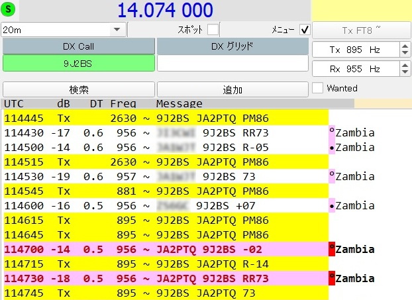The image size is (412, 300).
Task: Click bold Zambia label on 114700 row
Action: tap(355, 249)
